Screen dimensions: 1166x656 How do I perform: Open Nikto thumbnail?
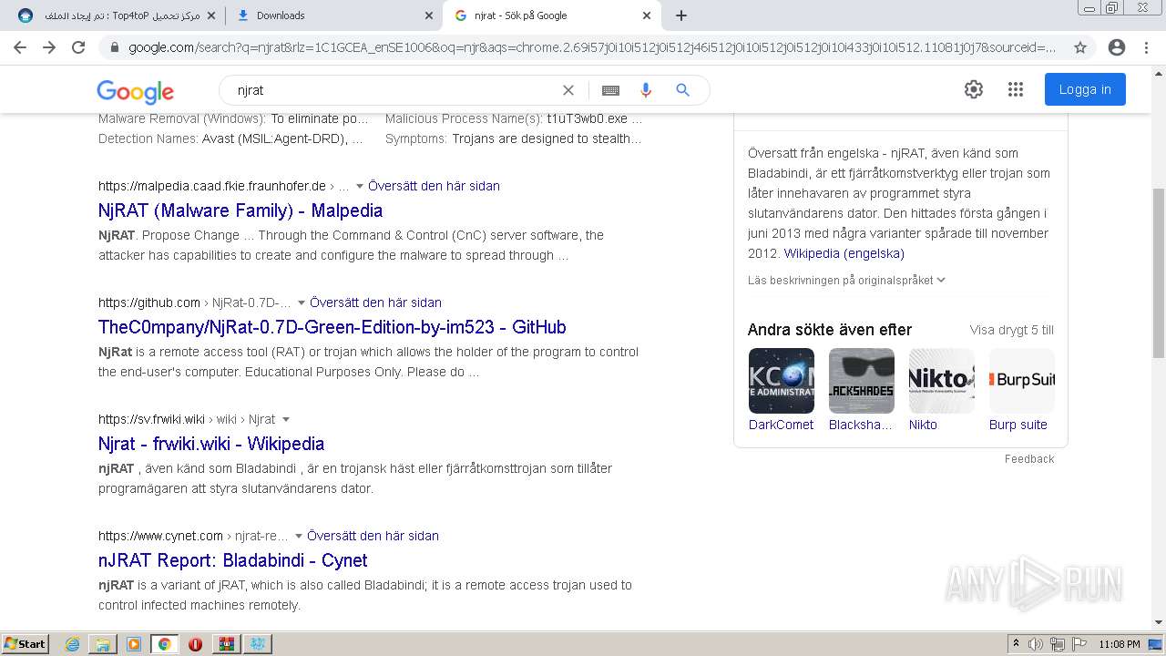click(941, 381)
